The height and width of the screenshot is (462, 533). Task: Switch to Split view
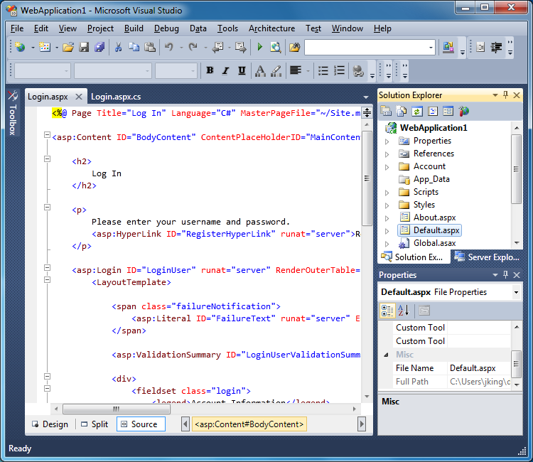pyautogui.click(x=95, y=424)
